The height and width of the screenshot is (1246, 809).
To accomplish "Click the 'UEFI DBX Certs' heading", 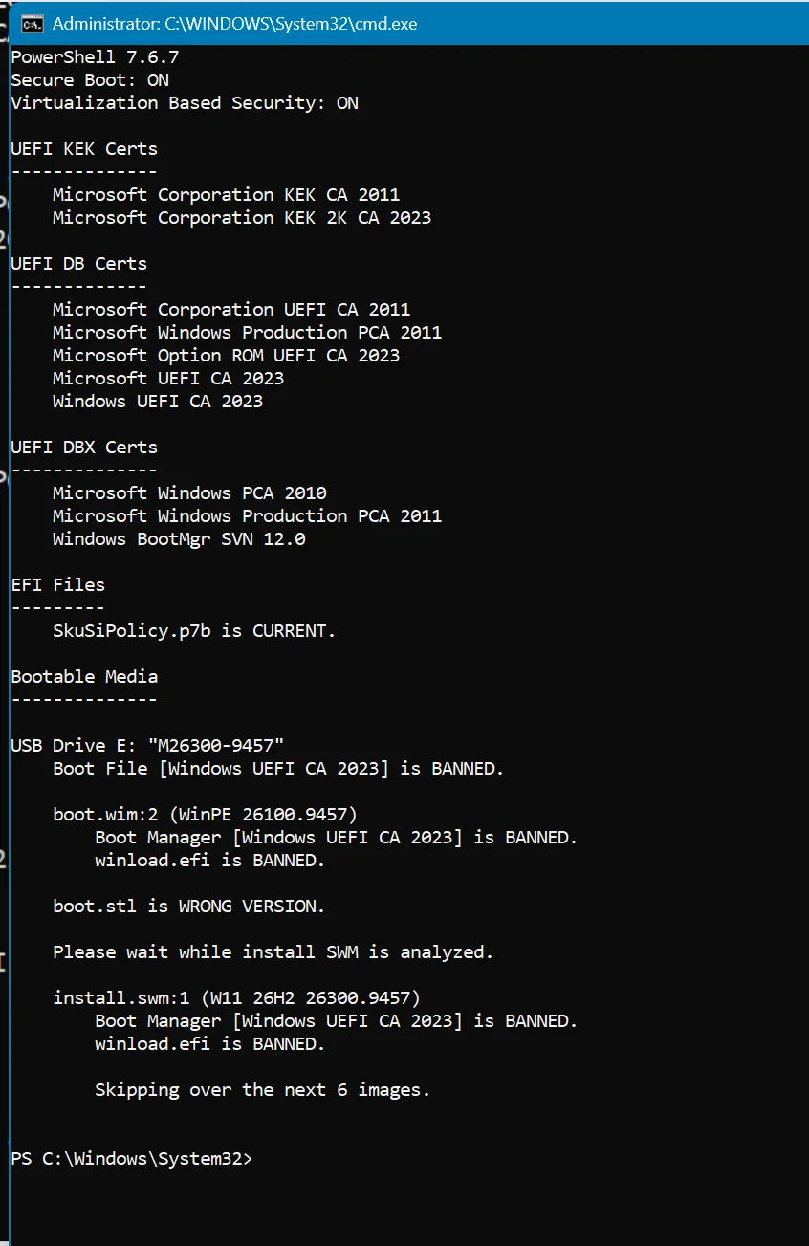I will [84, 447].
